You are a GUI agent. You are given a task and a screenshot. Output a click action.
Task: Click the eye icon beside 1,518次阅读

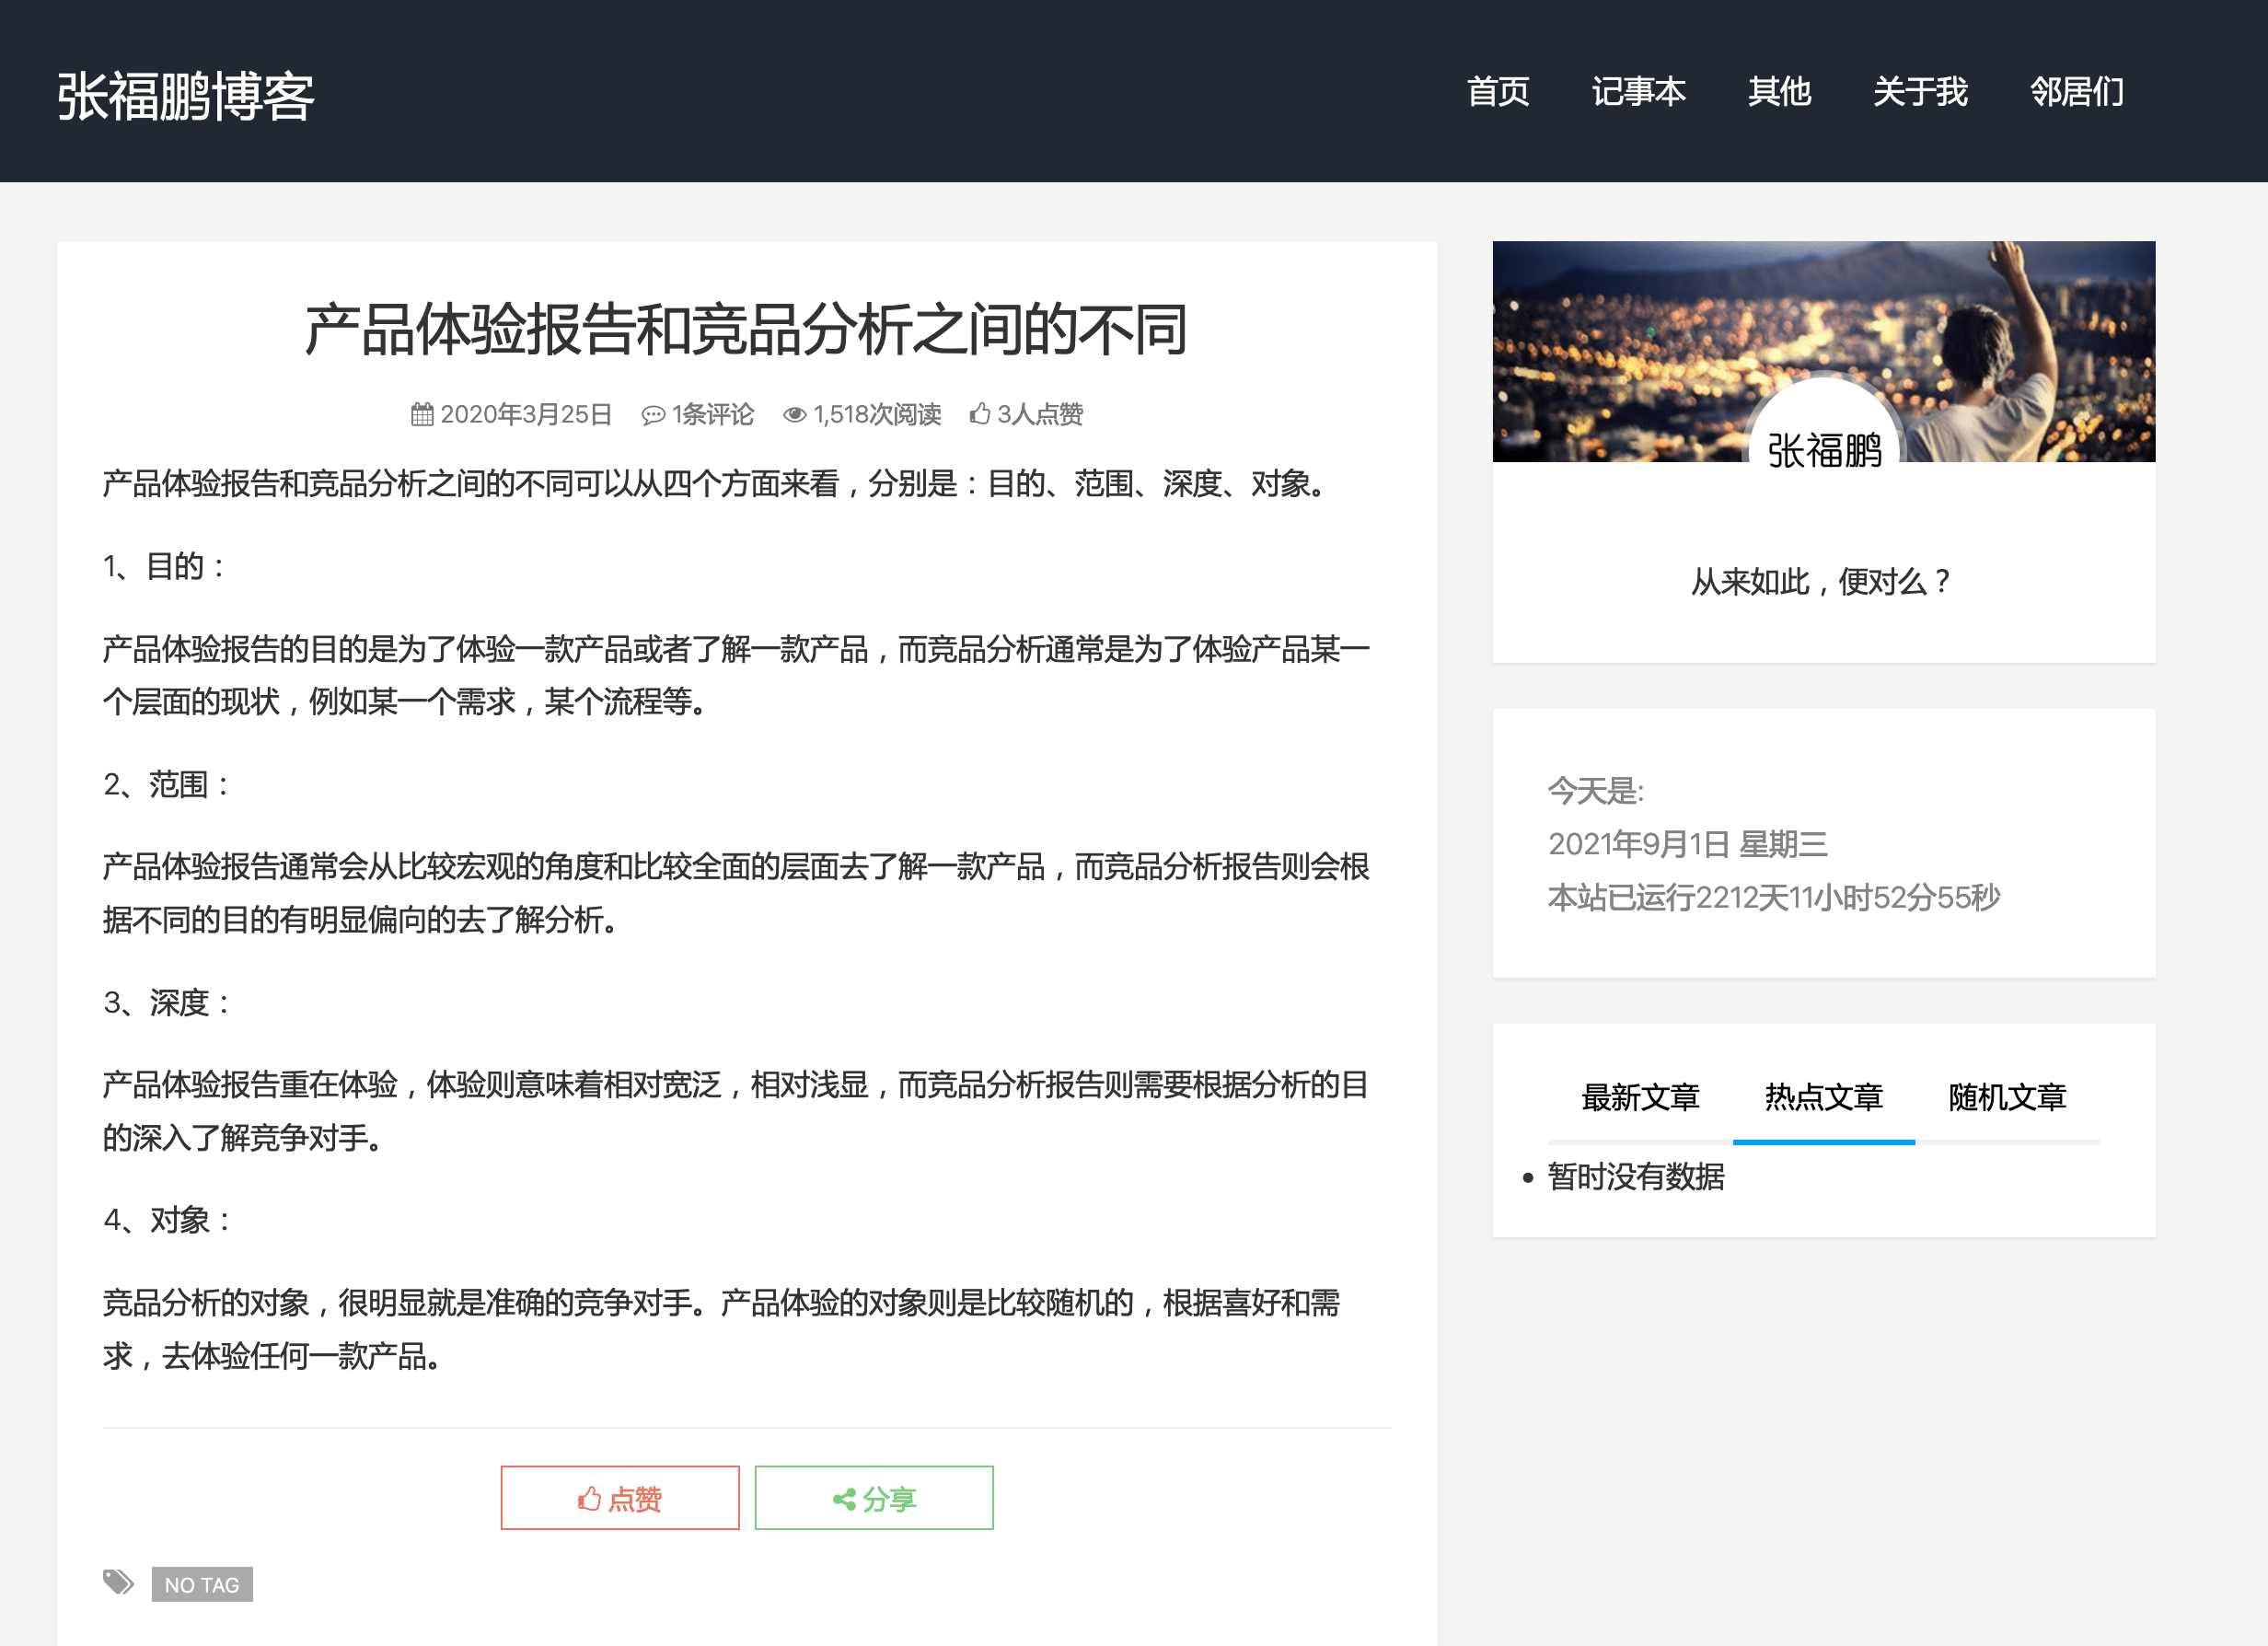pos(794,415)
